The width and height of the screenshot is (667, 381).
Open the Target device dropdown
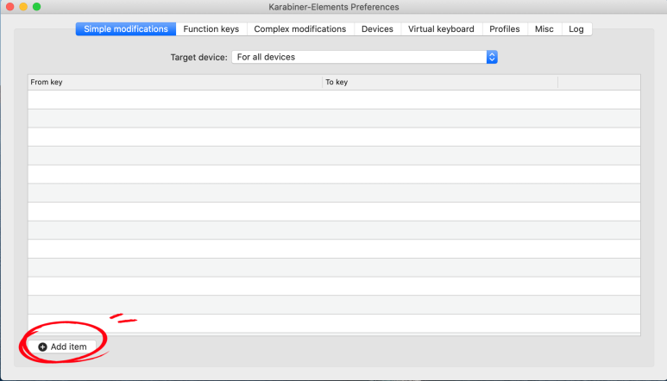[x=364, y=57]
